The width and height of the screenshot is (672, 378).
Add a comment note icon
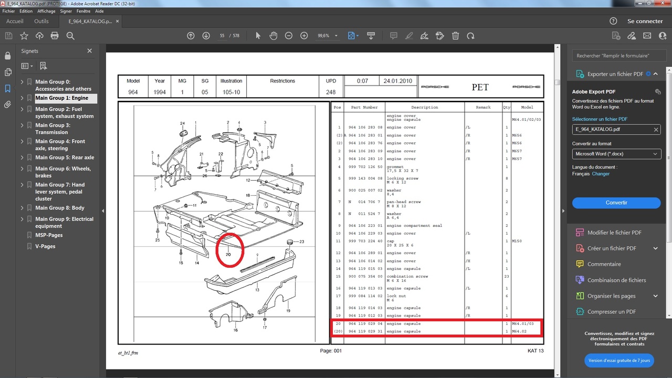tap(393, 36)
